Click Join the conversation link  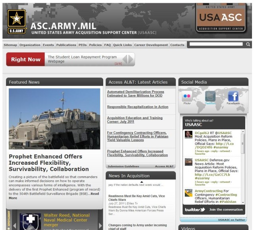click(226, 210)
